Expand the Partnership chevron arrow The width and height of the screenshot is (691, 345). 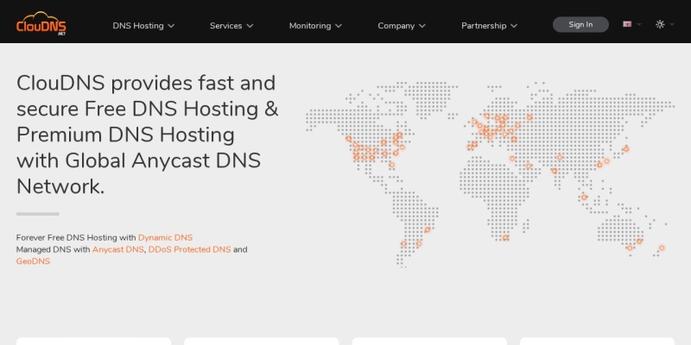[x=514, y=26]
